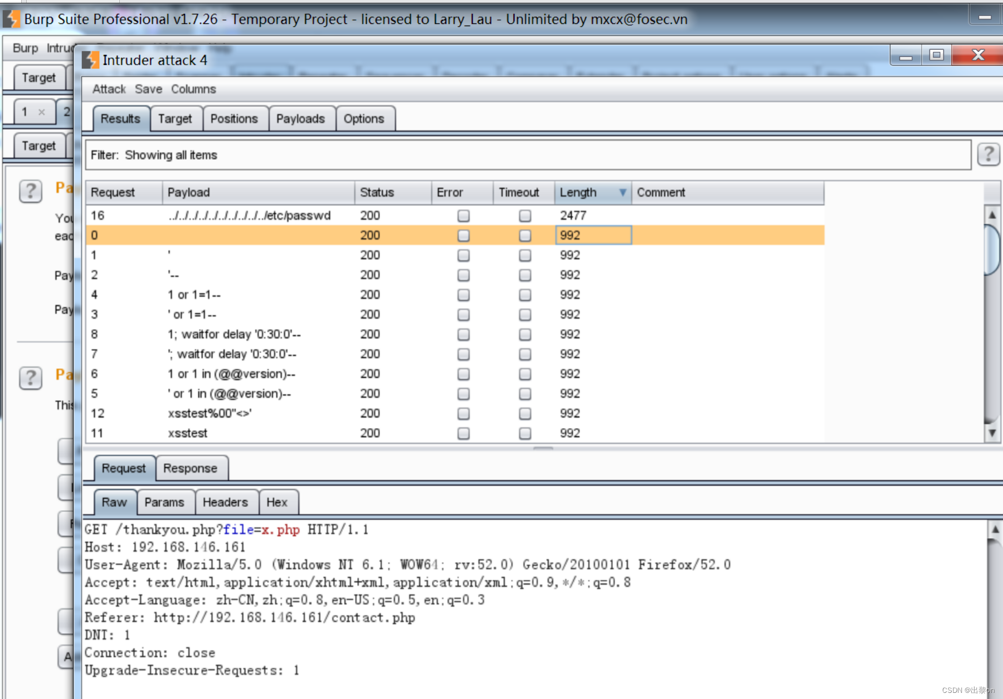This screenshot has height=699, width=1003.
Task: Click the Referer header line in the request
Action: tap(250, 617)
